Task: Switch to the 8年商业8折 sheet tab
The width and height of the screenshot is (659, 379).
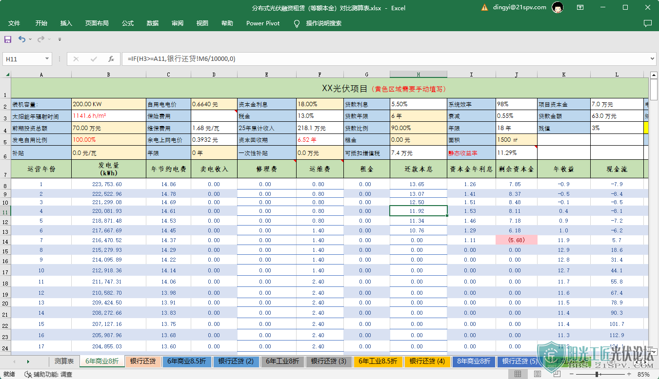Action: 474,361
